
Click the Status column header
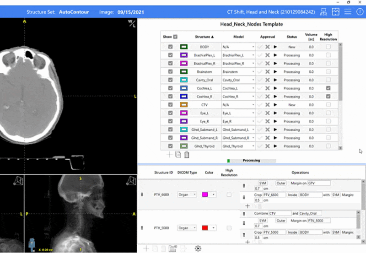coord(291,37)
